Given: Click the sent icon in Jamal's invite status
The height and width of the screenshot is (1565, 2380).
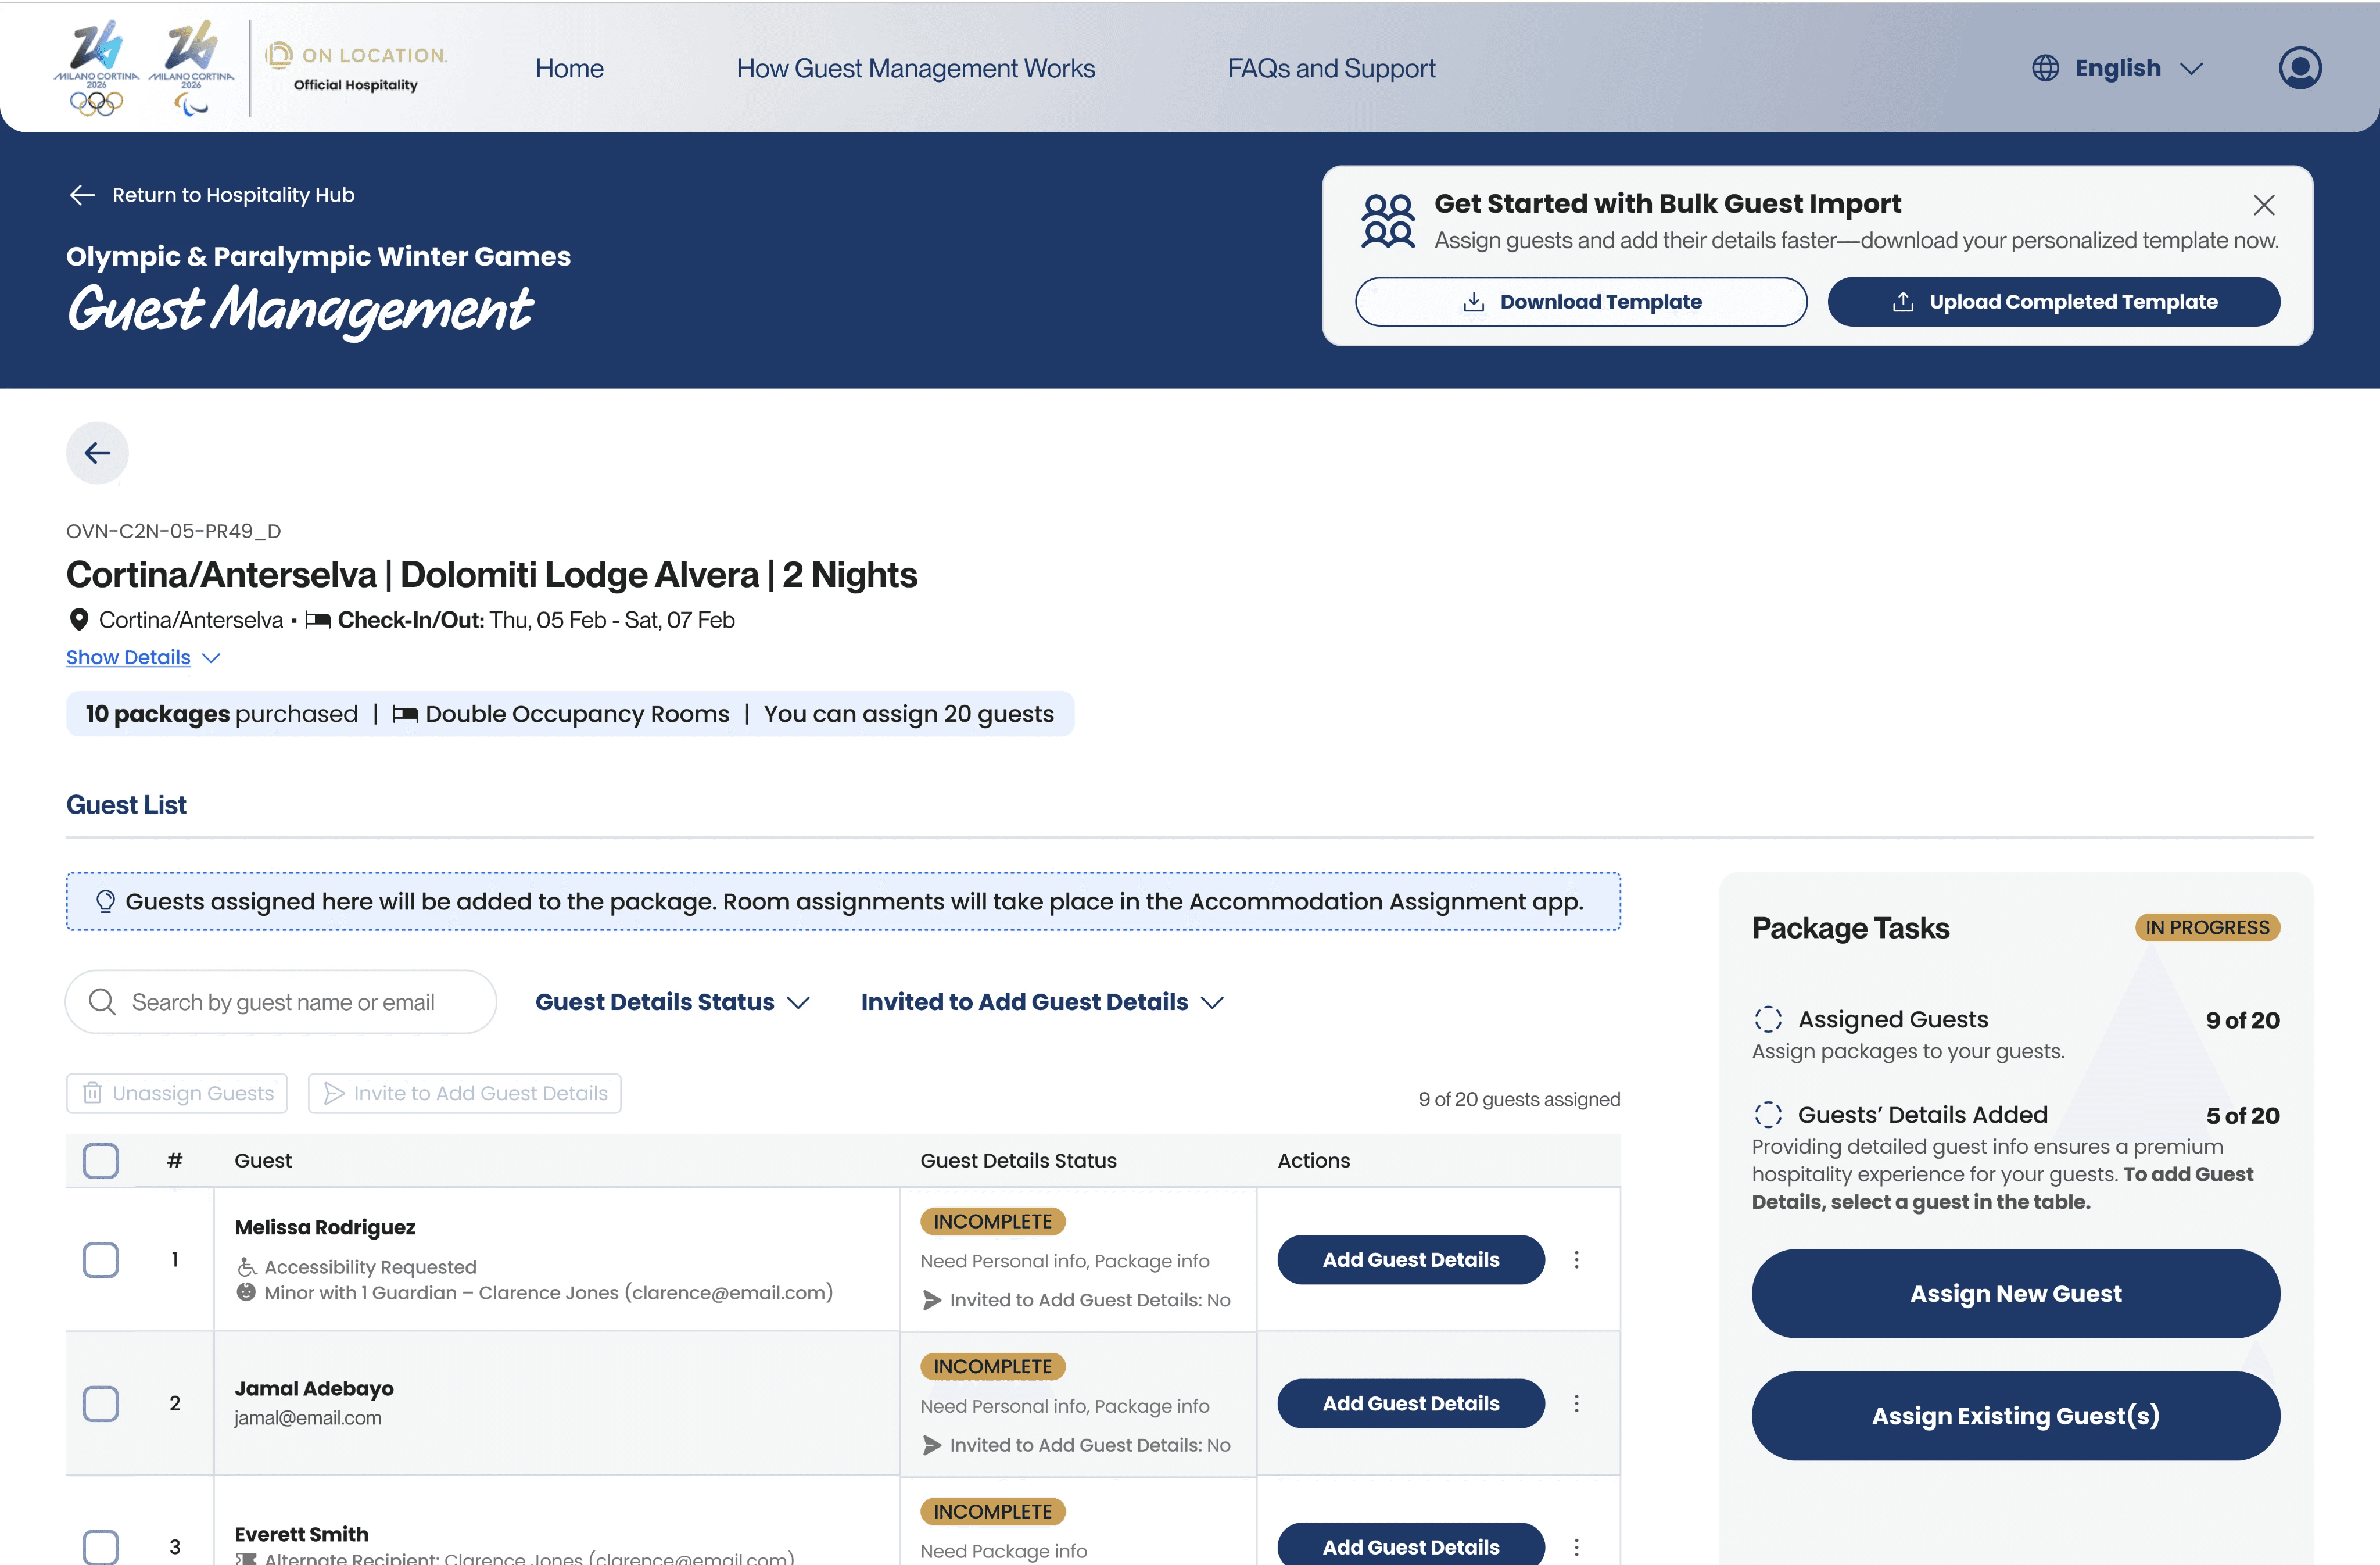Looking at the screenshot, I should coord(931,1445).
